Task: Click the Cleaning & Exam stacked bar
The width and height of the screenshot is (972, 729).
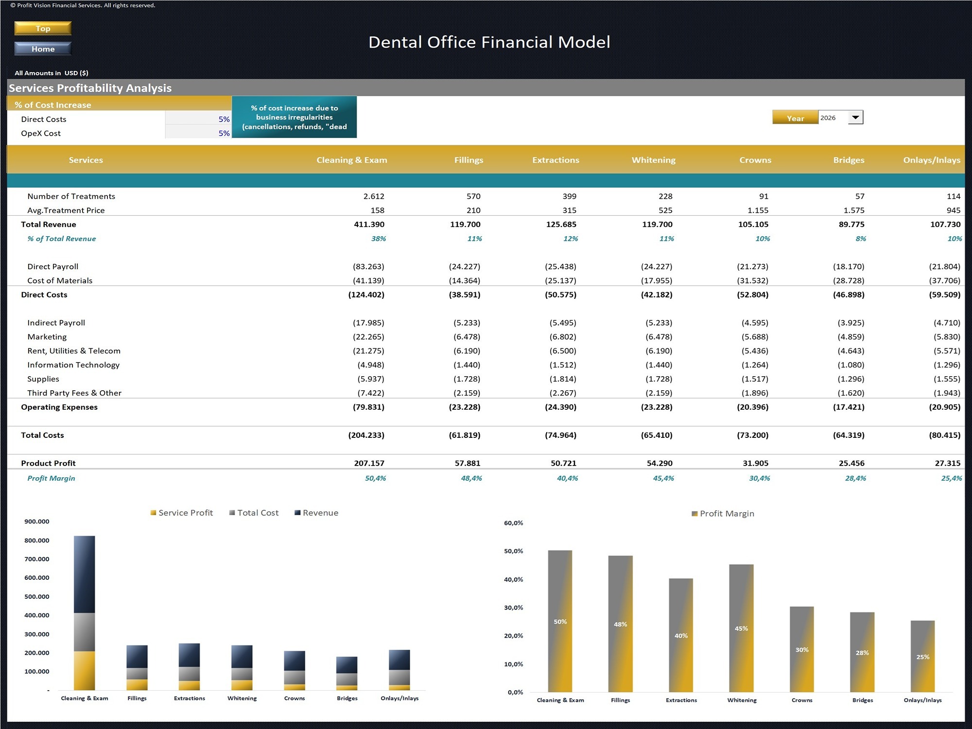Action: [84, 613]
